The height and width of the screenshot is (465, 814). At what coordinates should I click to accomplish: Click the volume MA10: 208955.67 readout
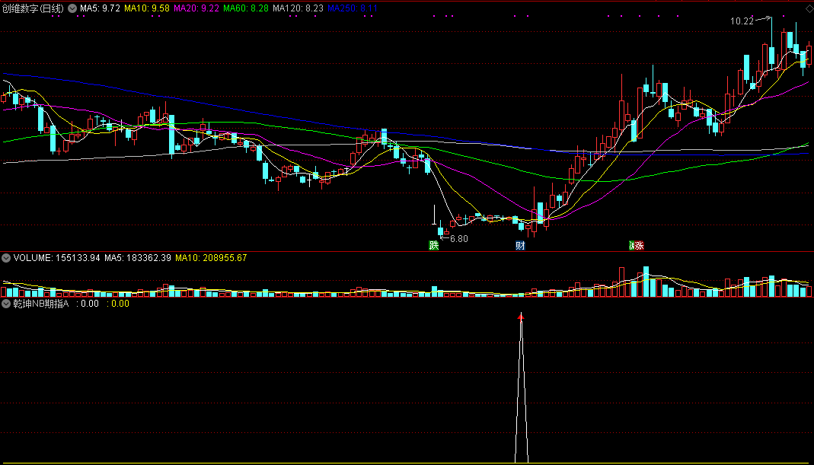point(211,258)
